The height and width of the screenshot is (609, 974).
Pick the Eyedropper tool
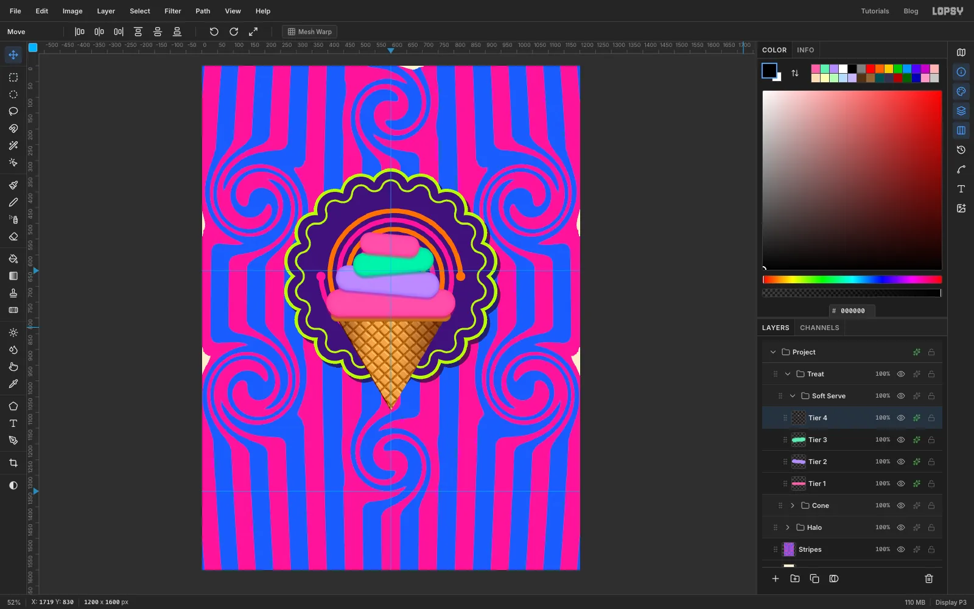tap(13, 384)
